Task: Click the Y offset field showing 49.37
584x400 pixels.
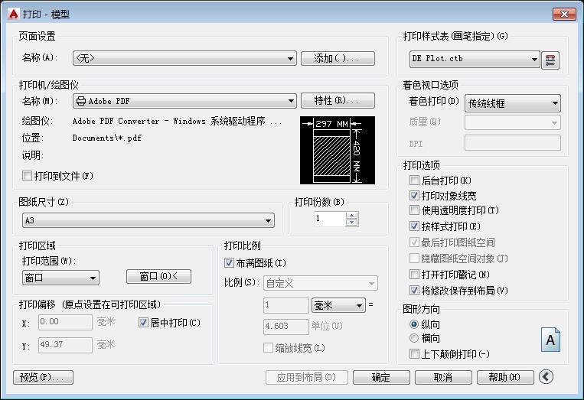Action: tap(65, 345)
